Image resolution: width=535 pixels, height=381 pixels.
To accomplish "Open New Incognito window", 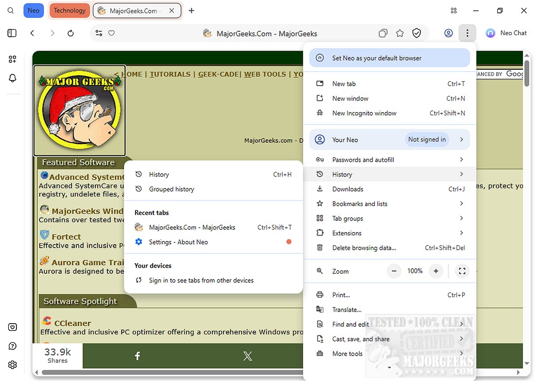I will tap(389, 113).
